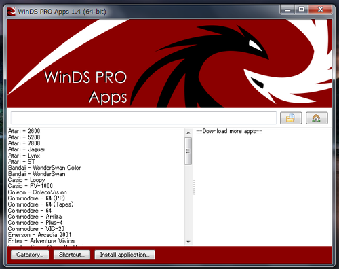Select Atari - ST
The width and height of the screenshot is (339, 269).
tap(22, 162)
